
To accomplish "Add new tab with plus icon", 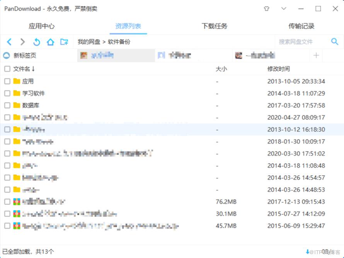I will pos(316,55).
